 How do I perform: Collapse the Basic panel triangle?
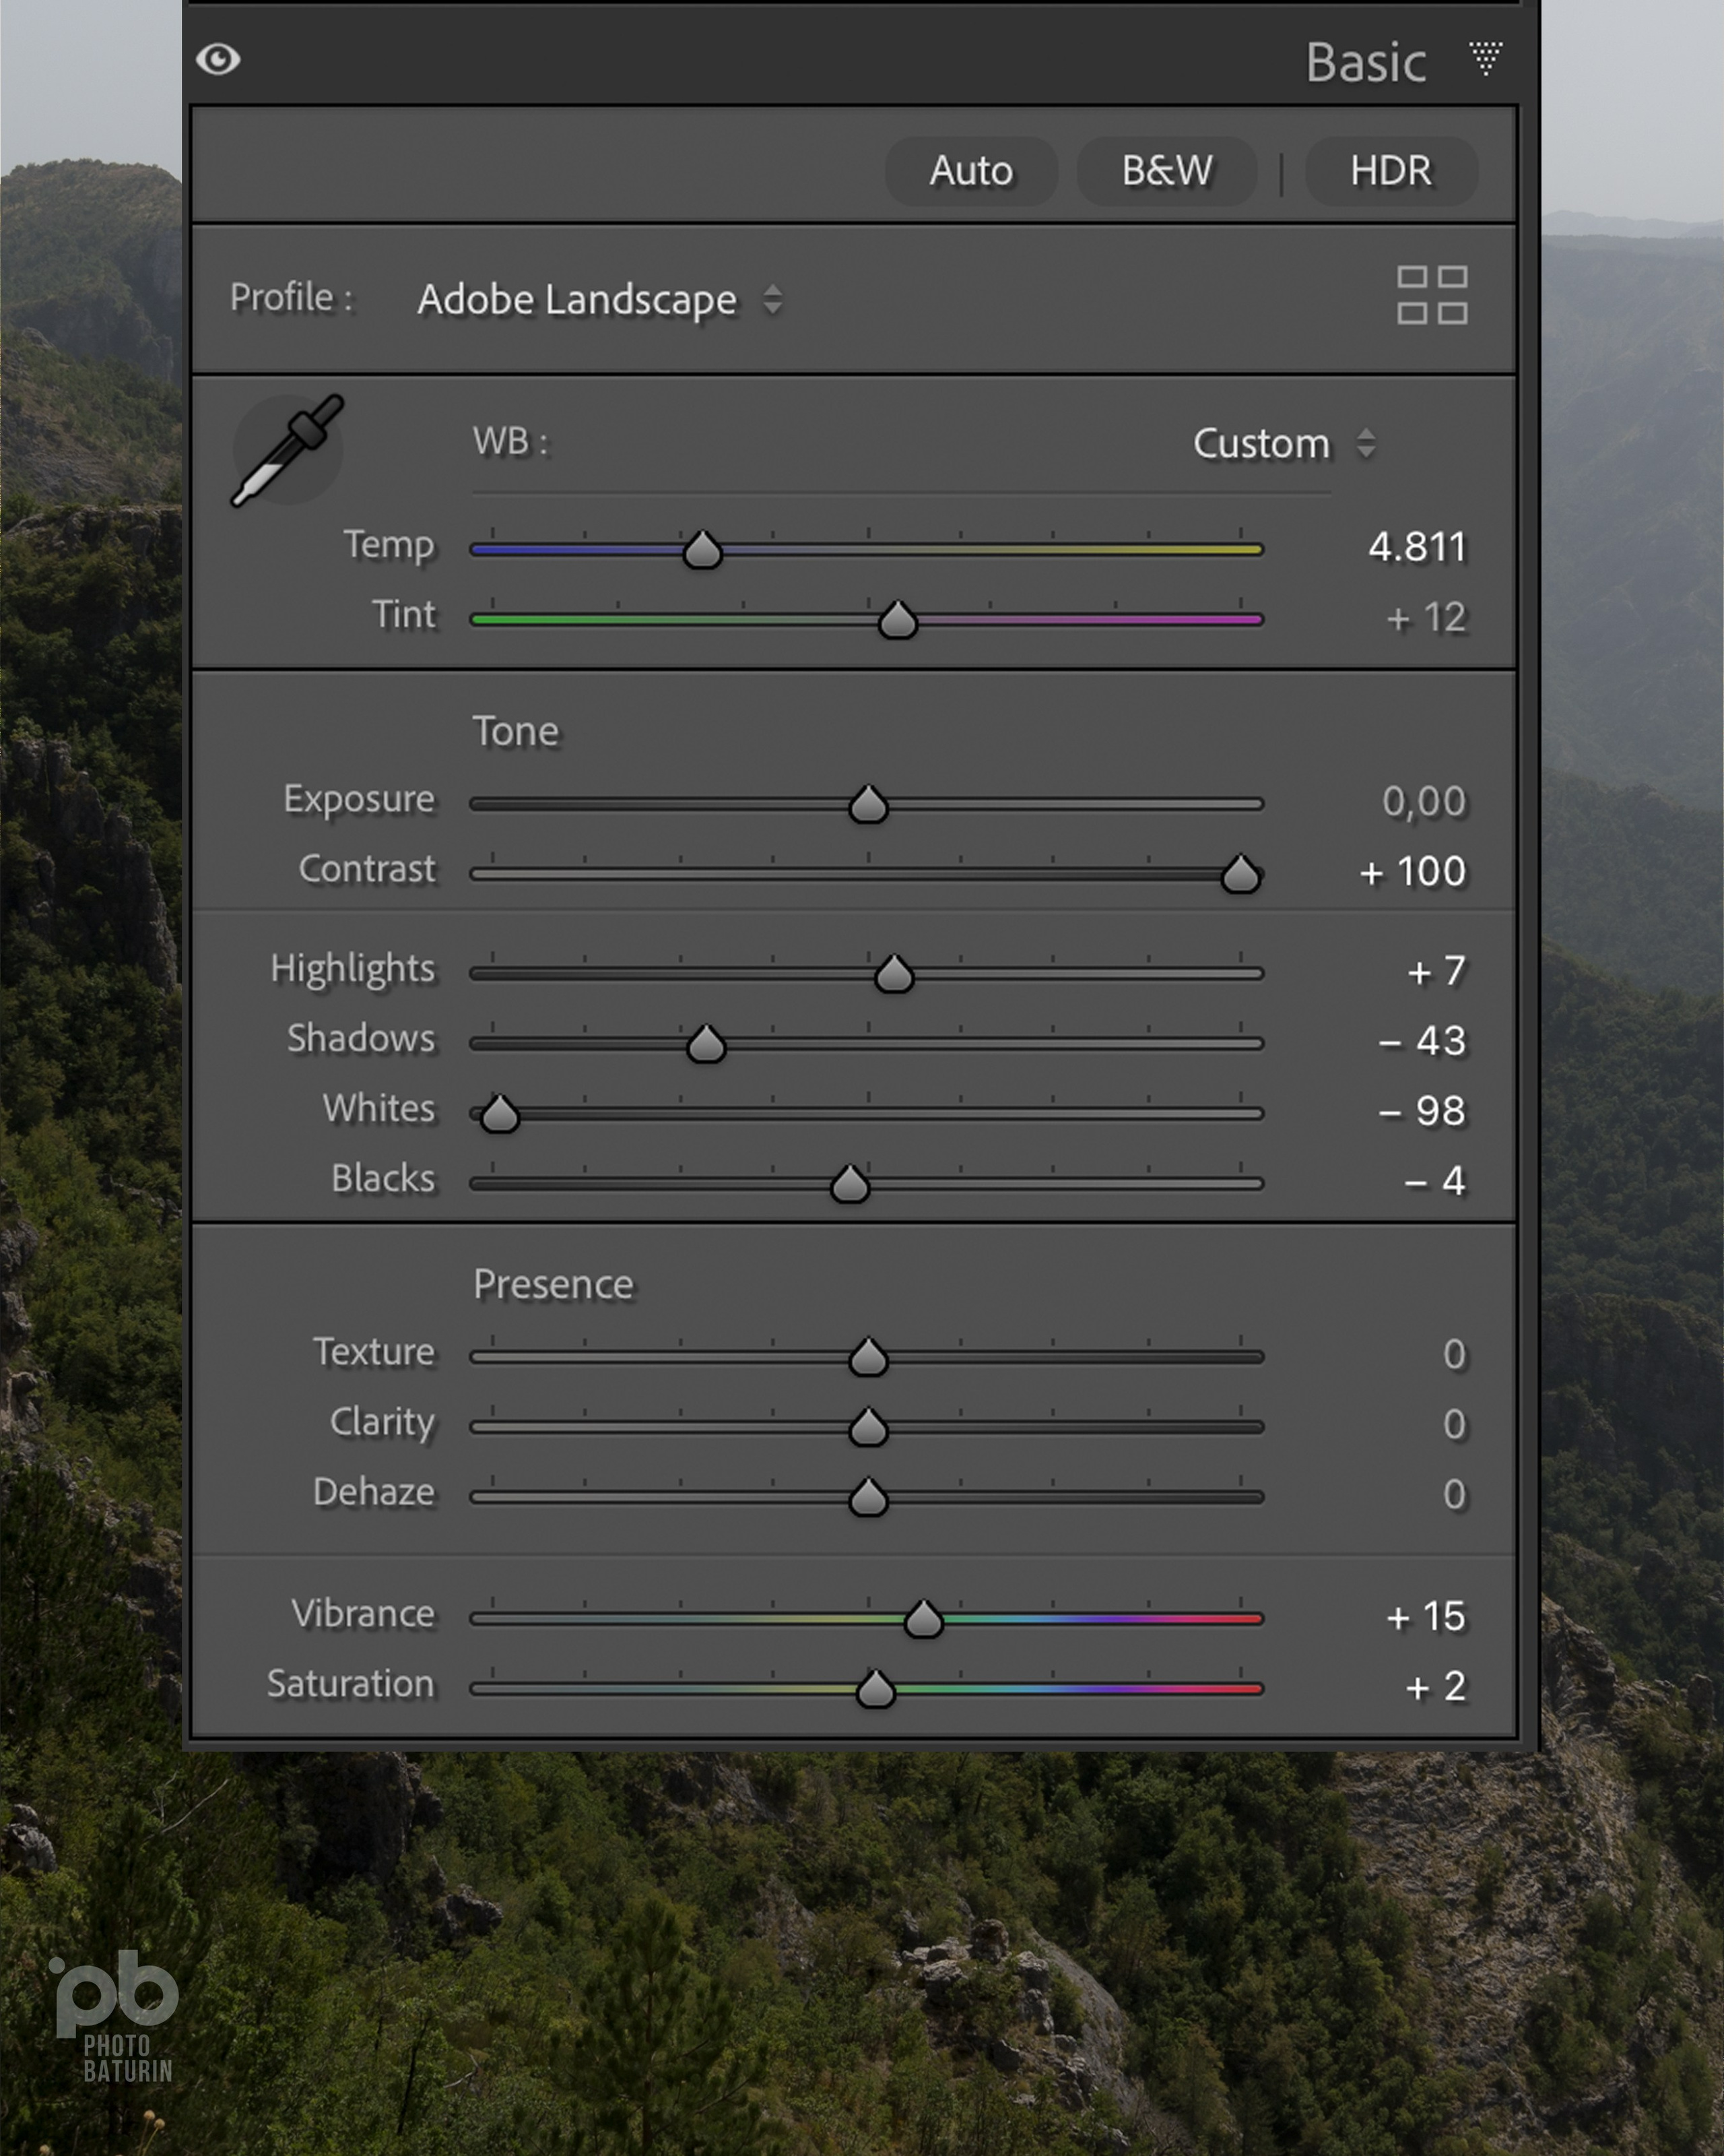click(1485, 58)
